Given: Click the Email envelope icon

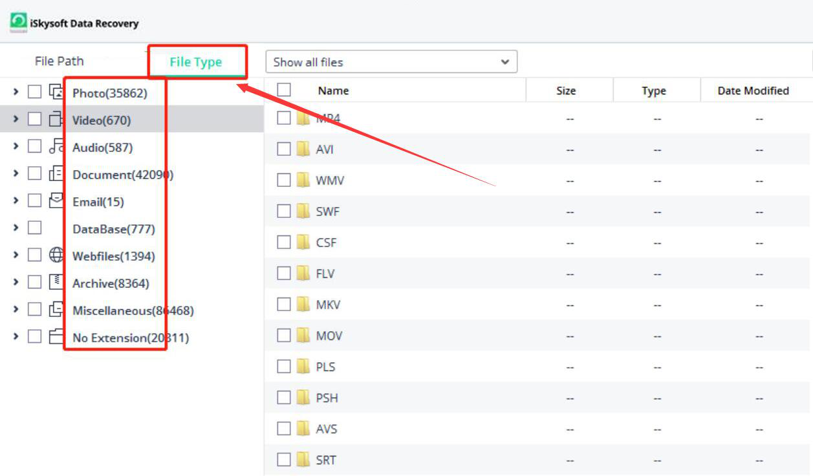Looking at the screenshot, I should 56,201.
